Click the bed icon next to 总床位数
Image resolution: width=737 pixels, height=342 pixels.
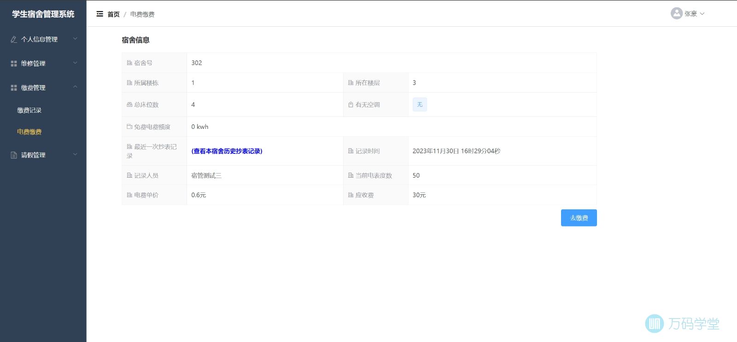129,105
